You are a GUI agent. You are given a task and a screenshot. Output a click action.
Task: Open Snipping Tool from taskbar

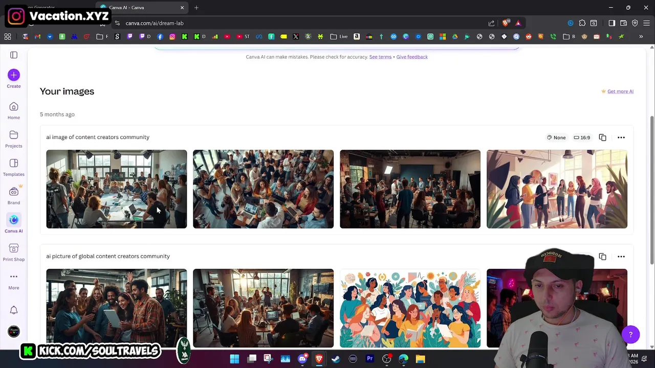[x=268, y=359]
